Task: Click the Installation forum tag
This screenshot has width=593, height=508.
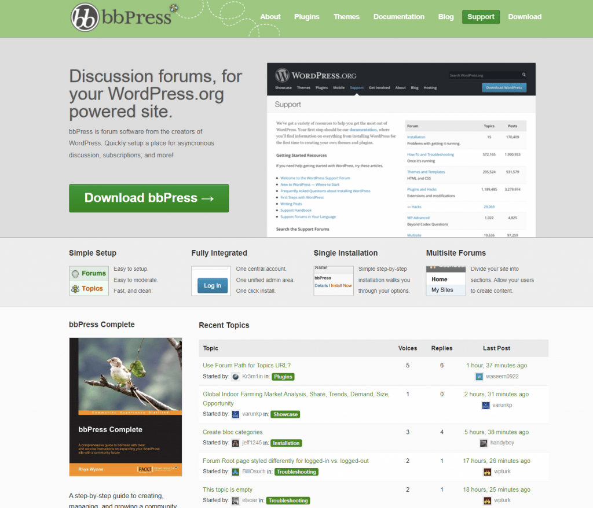Action: tap(286, 443)
